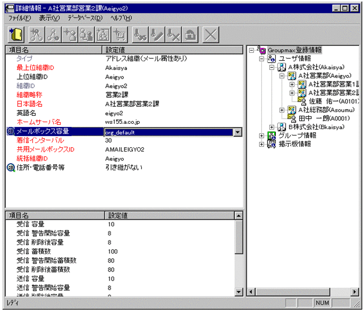Screen dimensions: 364x312
Task: Click the yellow folder with blue arrow toolbar icon
Action: pyautogui.click(x=16, y=35)
